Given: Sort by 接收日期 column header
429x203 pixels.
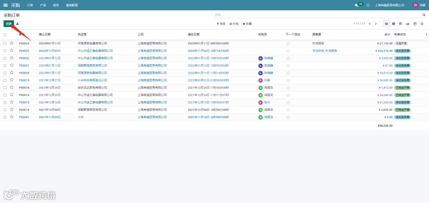Looking at the screenshot, I should coord(193,34).
